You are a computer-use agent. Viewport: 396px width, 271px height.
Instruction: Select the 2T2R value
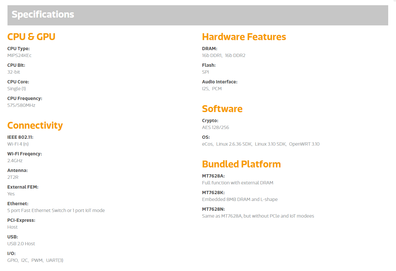click(x=13, y=177)
